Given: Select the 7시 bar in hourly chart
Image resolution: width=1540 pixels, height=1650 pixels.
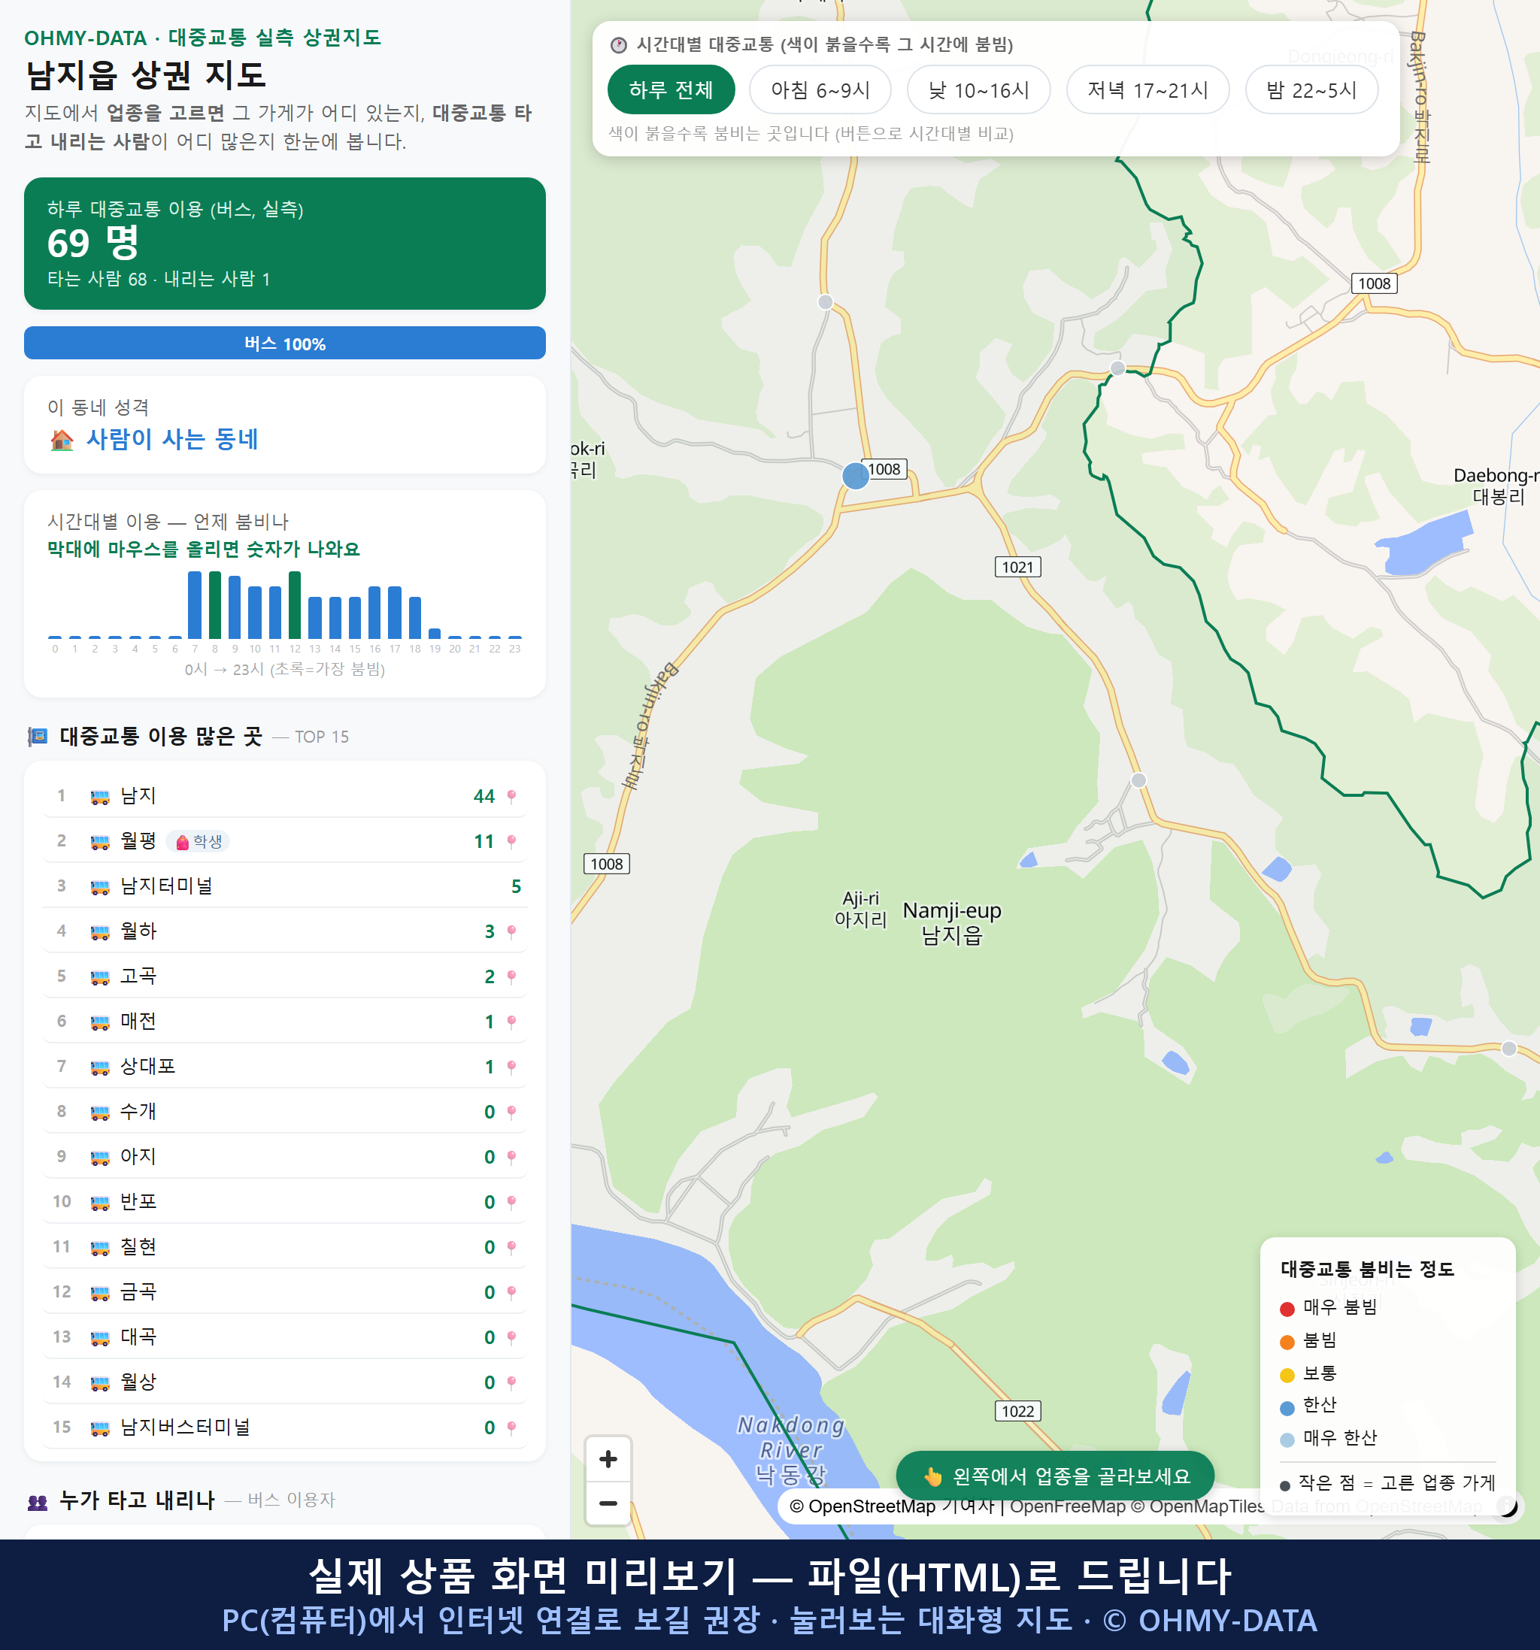Looking at the screenshot, I should 194,604.
